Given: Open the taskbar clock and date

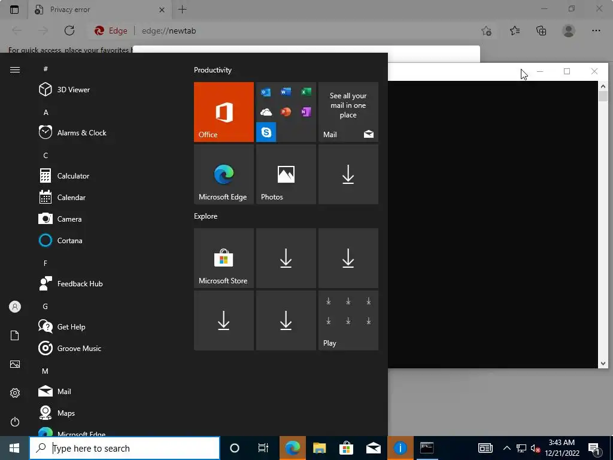Looking at the screenshot, I should click(562, 448).
